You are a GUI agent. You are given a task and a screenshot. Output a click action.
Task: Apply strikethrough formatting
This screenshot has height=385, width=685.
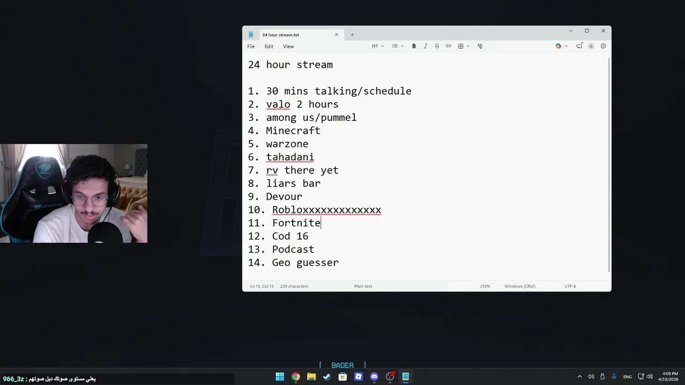coord(437,46)
